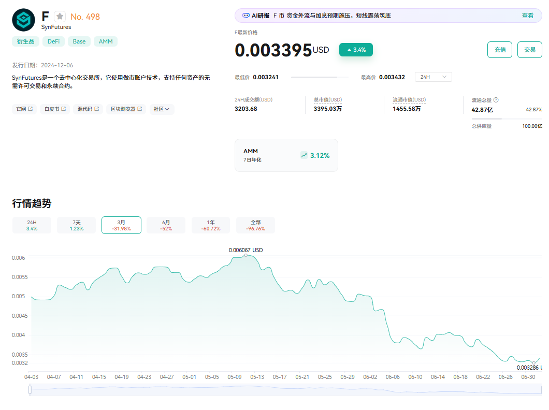Switch chart to 7天 tab

pyautogui.click(x=76, y=225)
